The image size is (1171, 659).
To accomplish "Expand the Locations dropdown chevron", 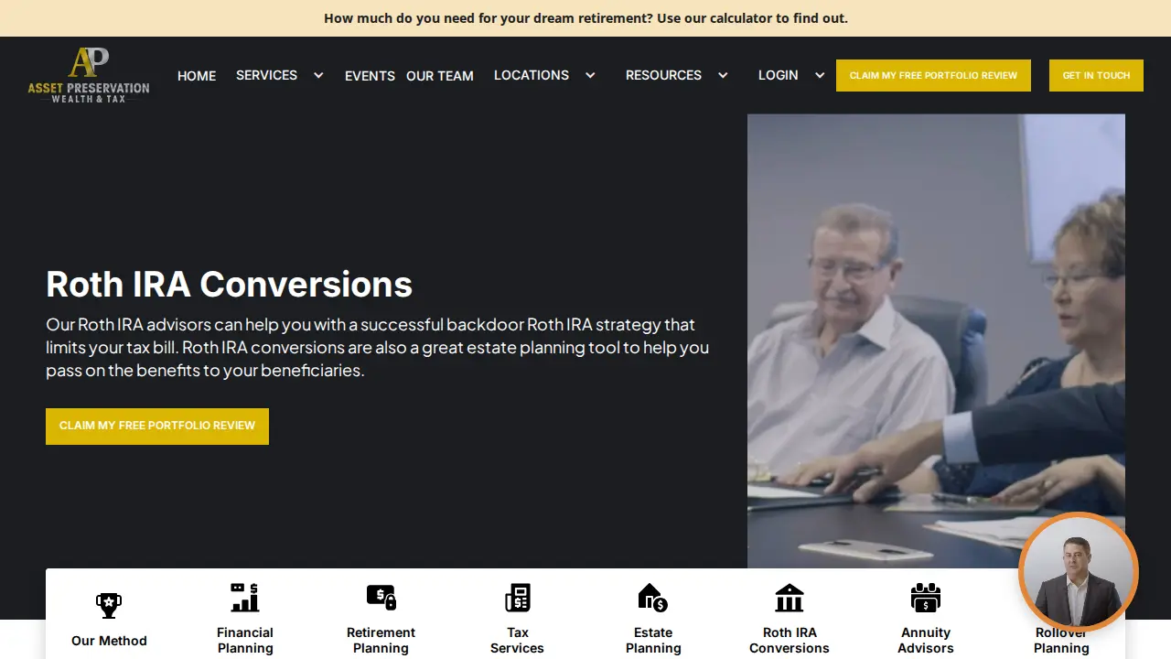I will [x=590, y=75].
